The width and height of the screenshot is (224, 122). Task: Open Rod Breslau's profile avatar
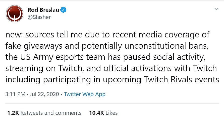tap(15, 14)
